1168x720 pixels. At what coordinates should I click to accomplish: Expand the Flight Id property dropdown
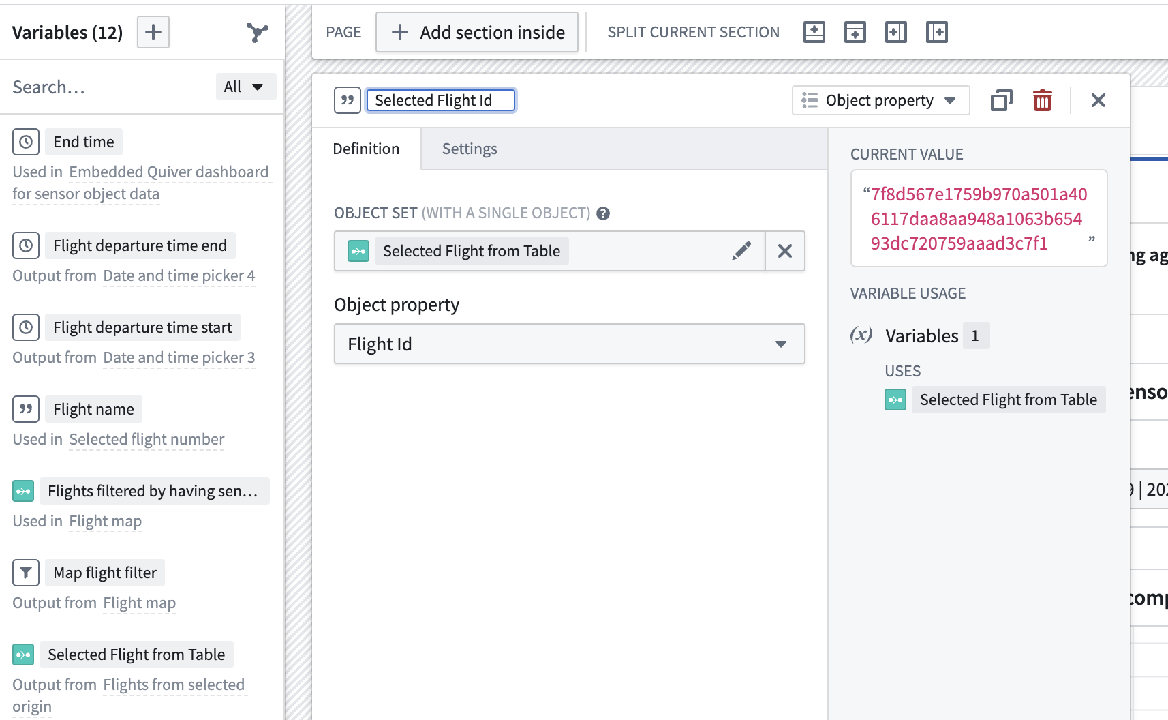(569, 344)
